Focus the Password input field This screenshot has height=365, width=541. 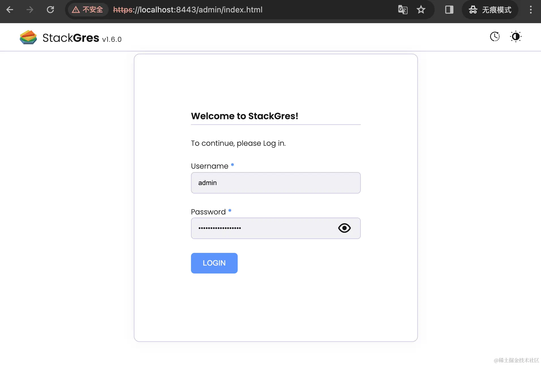276,228
